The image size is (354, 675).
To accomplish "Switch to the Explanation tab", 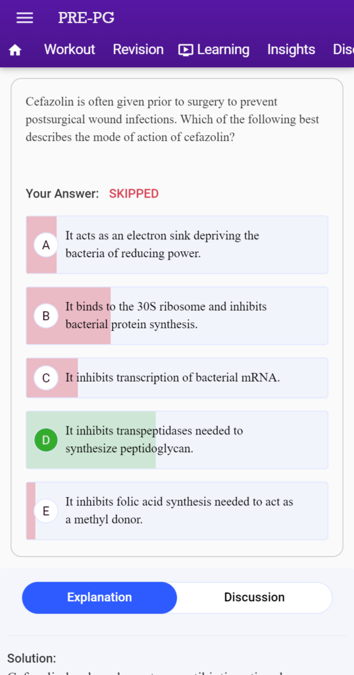I will coord(99,597).
